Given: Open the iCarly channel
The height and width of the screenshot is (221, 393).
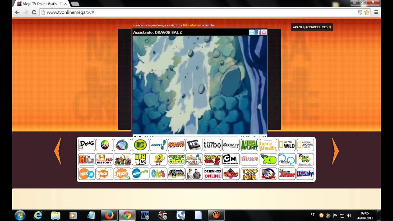Looking at the screenshot, I should (x=305, y=174).
